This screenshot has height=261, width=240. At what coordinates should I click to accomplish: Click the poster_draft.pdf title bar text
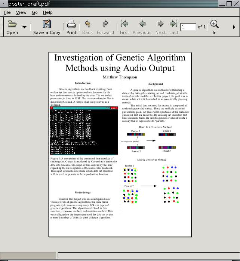pos(29,4)
